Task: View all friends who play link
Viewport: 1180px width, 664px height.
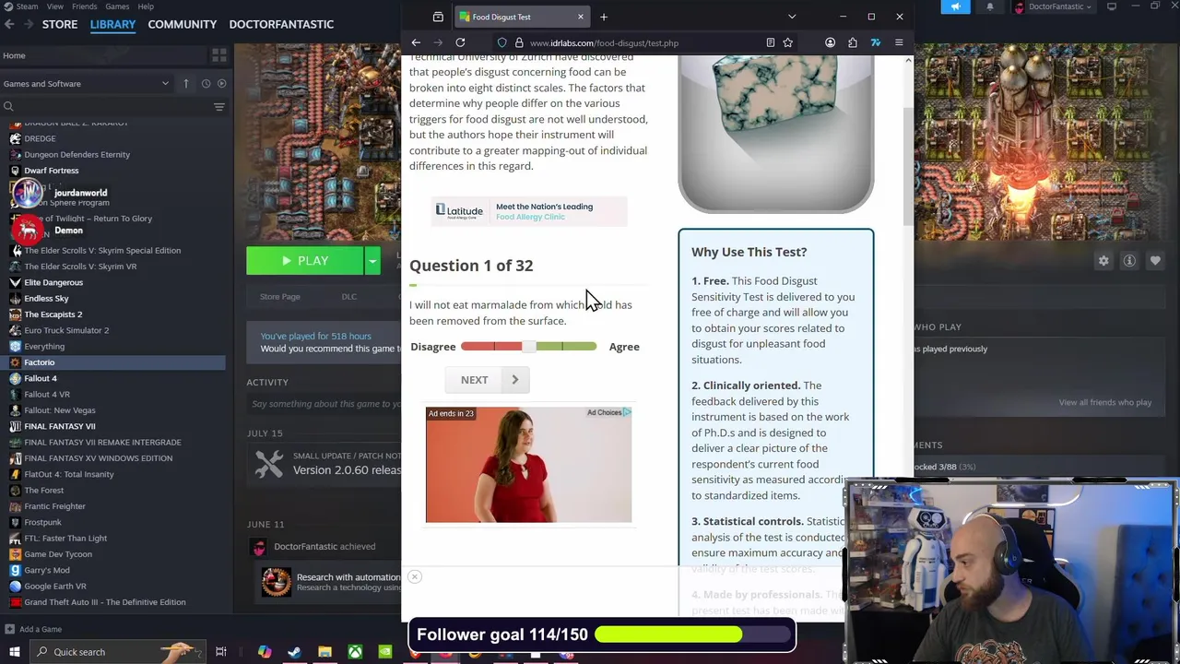Action: [x=1104, y=402]
